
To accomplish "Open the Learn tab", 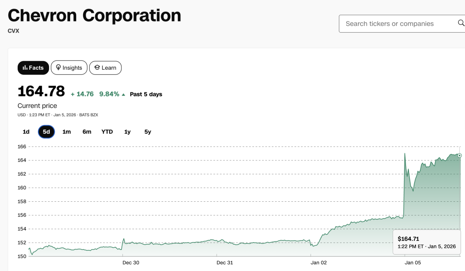I will pyautogui.click(x=105, y=68).
